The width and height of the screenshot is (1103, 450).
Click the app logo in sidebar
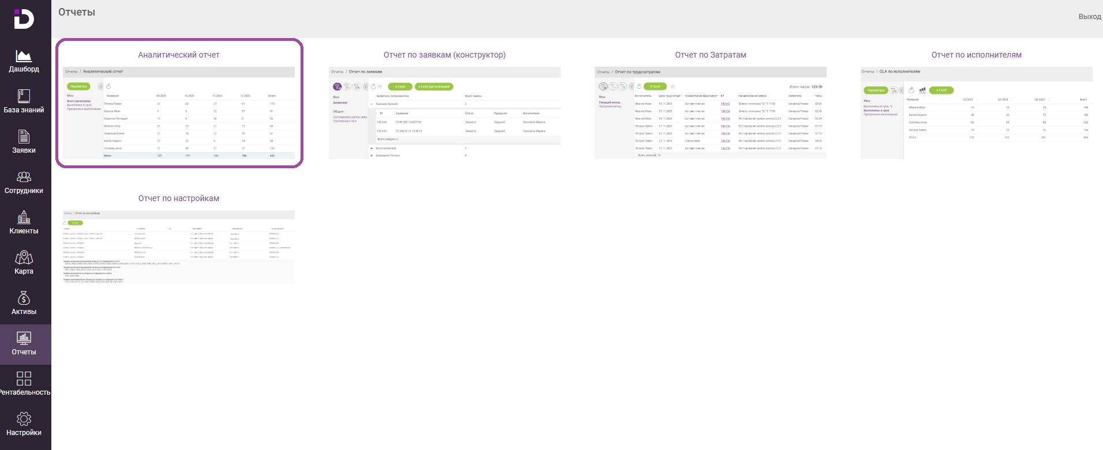tap(24, 18)
